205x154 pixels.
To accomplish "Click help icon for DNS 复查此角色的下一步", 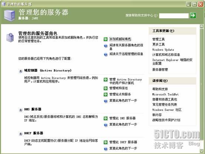I will pos(106,125).
